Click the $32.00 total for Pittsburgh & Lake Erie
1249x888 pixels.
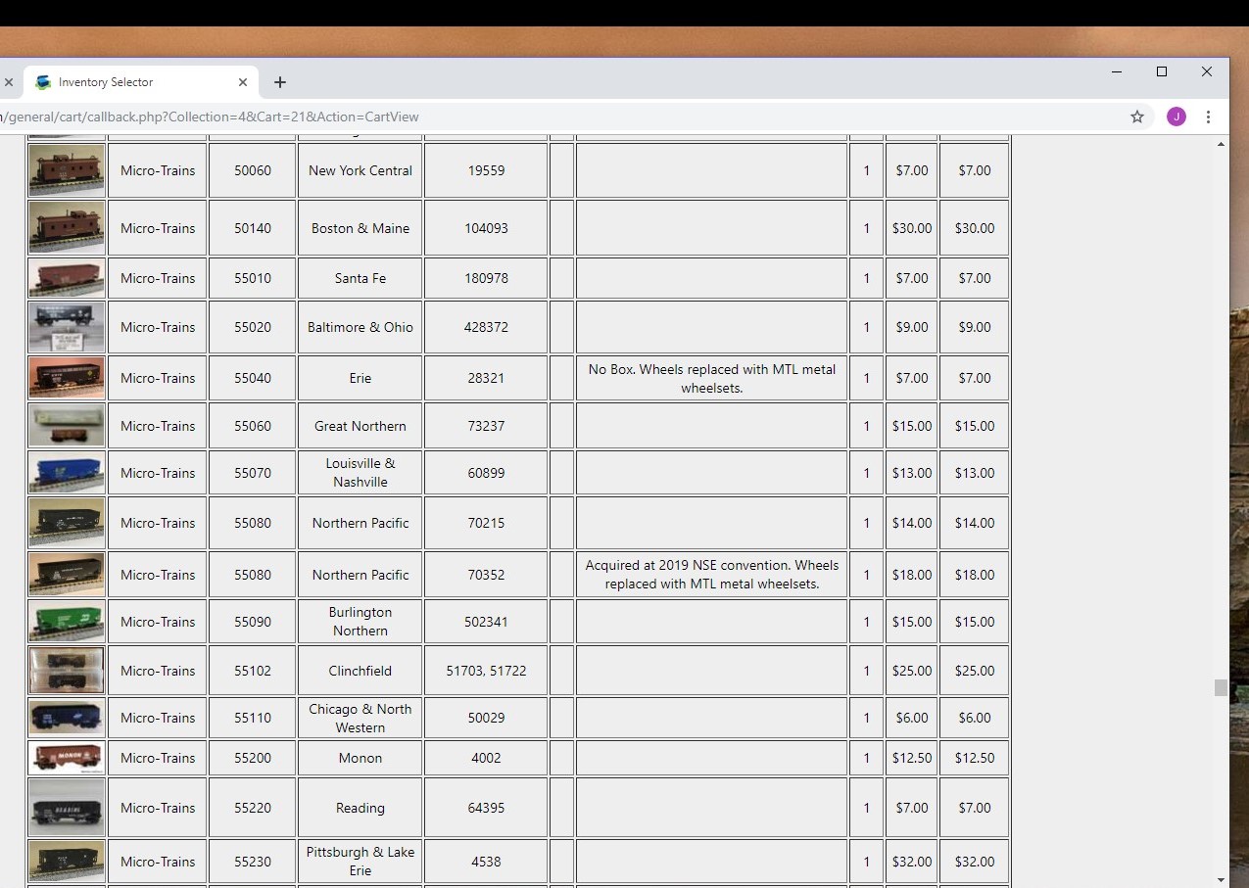pyautogui.click(x=975, y=862)
